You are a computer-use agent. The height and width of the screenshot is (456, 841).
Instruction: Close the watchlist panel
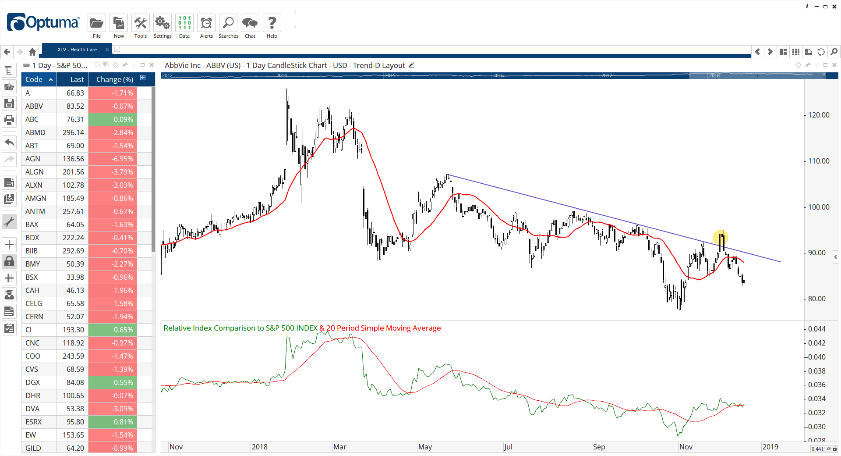coord(152,65)
